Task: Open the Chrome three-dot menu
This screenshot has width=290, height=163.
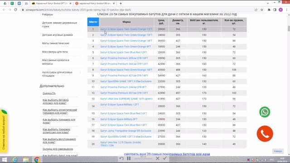Action: coord(286,10)
